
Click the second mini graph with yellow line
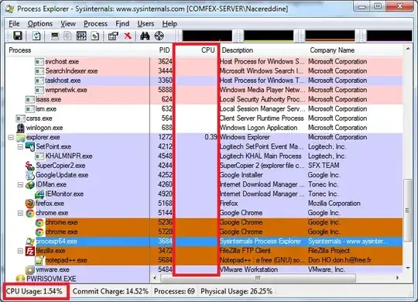coord(269,36)
